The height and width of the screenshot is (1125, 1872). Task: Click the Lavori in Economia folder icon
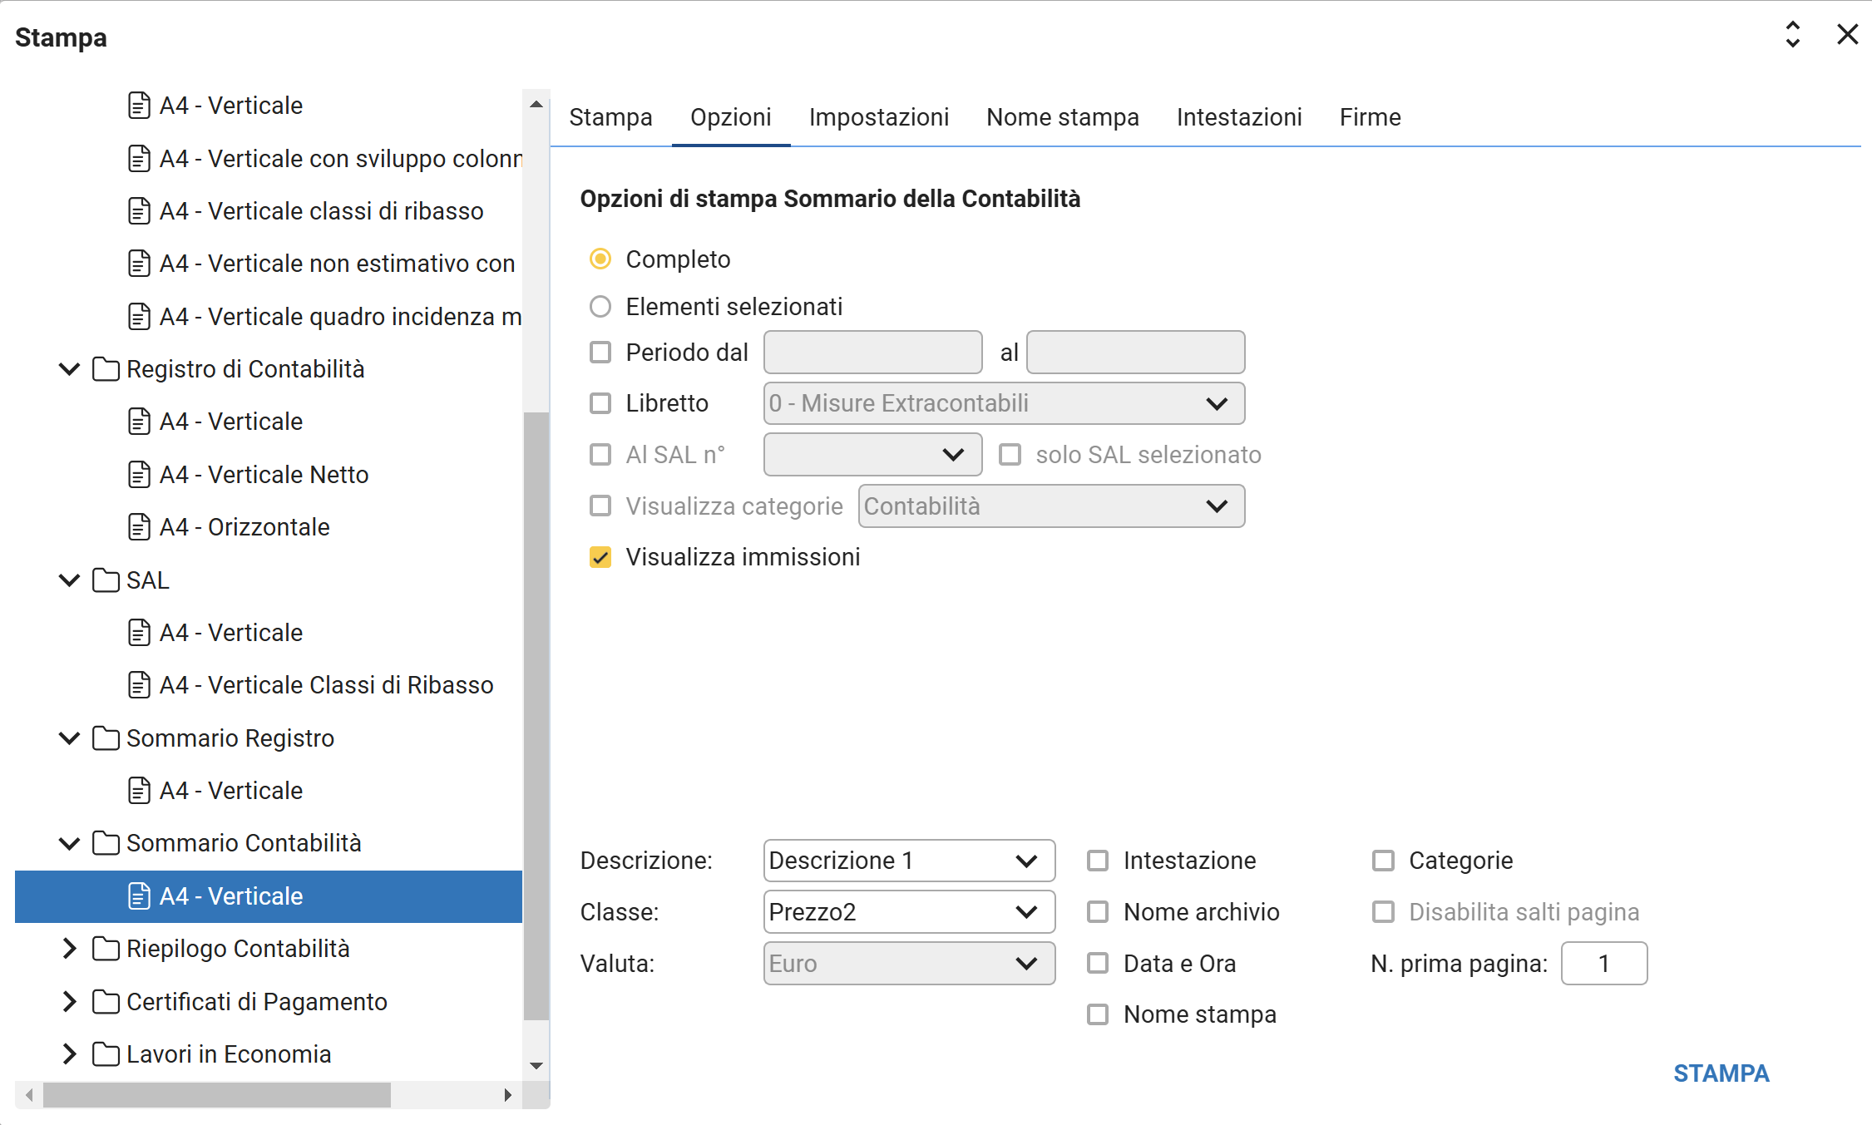click(x=106, y=1054)
